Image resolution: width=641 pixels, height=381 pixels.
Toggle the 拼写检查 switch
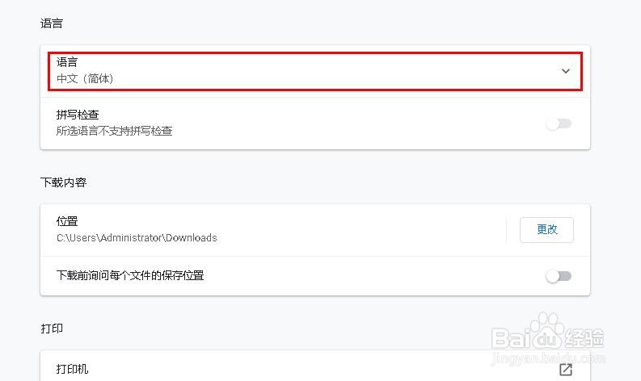coord(559,124)
